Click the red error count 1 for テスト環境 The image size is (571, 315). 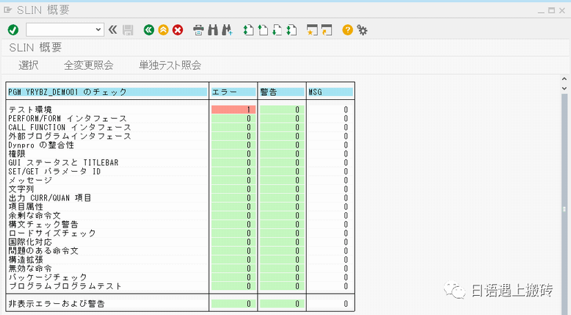[x=233, y=110]
